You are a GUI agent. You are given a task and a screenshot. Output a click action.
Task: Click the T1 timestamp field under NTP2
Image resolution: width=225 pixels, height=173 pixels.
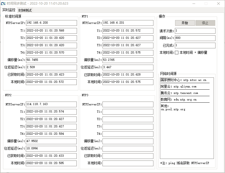51,112
